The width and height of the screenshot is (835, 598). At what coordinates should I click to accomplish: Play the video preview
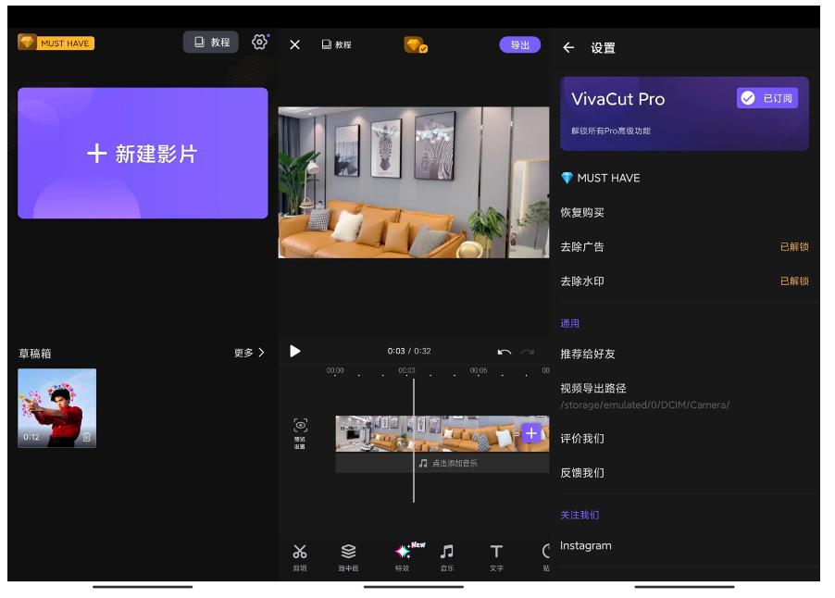tap(295, 352)
